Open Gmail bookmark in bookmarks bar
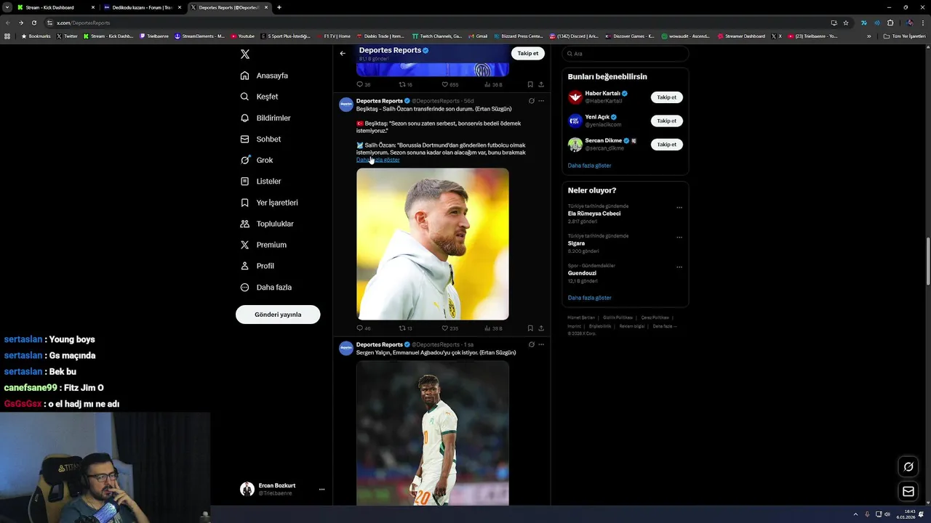The width and height of the screenshot is (931, 523). (x=479, y=36)
